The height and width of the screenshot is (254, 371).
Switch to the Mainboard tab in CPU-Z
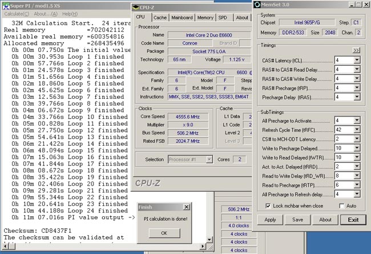click(x=182, y=18)
